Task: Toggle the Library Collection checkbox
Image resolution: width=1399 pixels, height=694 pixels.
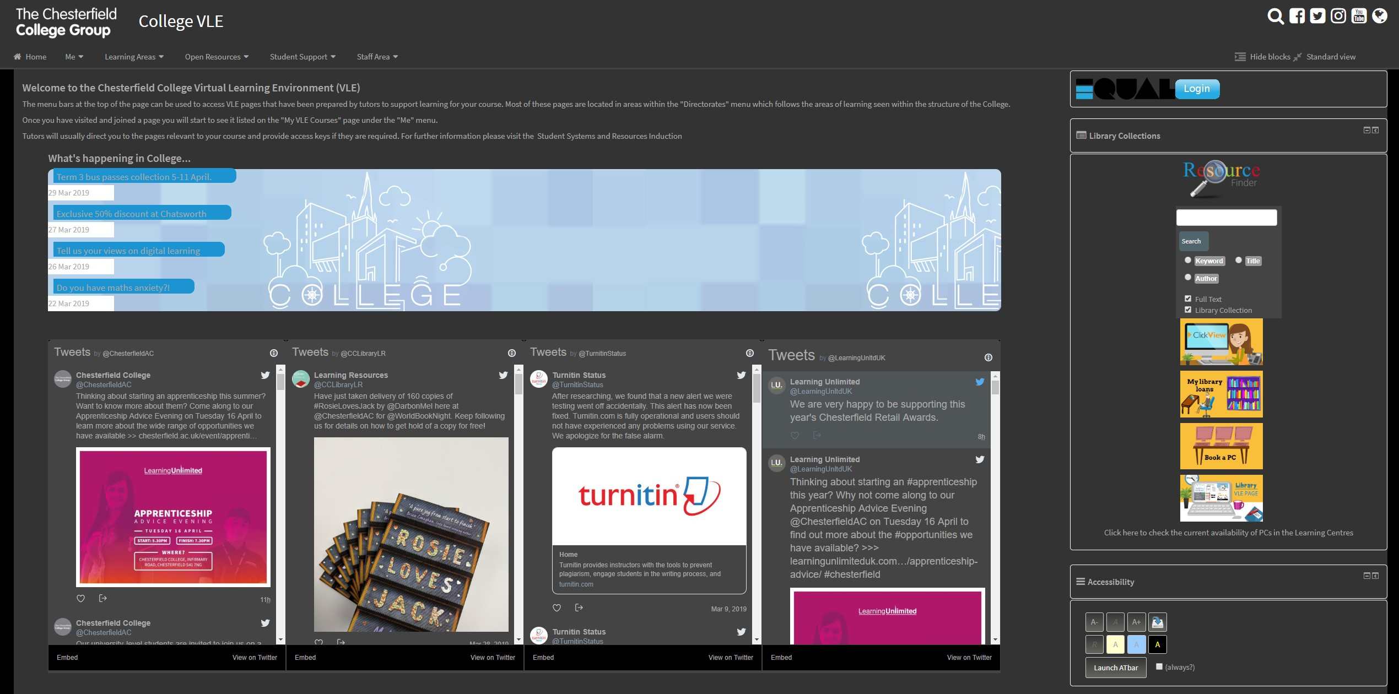Action: pyautogui.click(x=1188, y=310)
